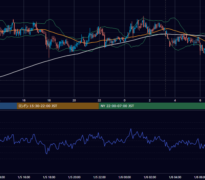
Task: Click the 1/5 16:00 date label
Action: [x=24, y=177]
